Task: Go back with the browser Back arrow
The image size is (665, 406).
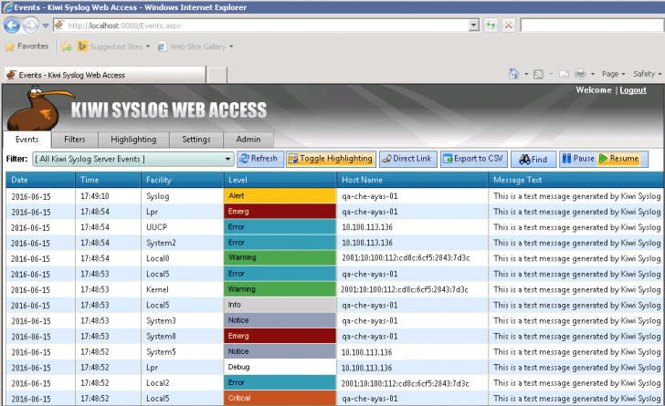Action: (x=12, y=26)
